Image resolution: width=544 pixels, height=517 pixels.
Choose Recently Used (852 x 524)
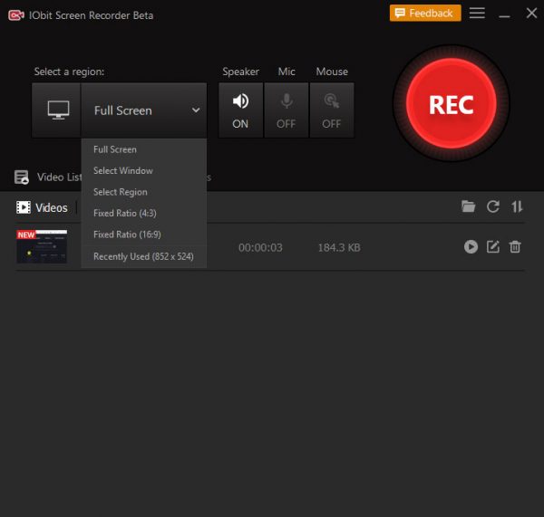[143, 256]
